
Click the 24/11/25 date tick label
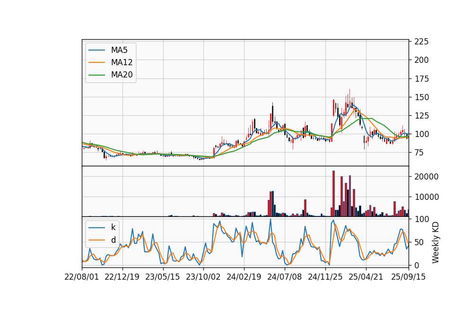[x=325, y=277]
